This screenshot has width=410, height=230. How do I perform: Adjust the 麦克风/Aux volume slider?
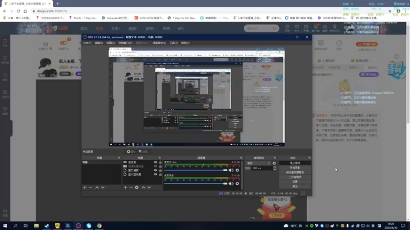[x=196, y=170]
